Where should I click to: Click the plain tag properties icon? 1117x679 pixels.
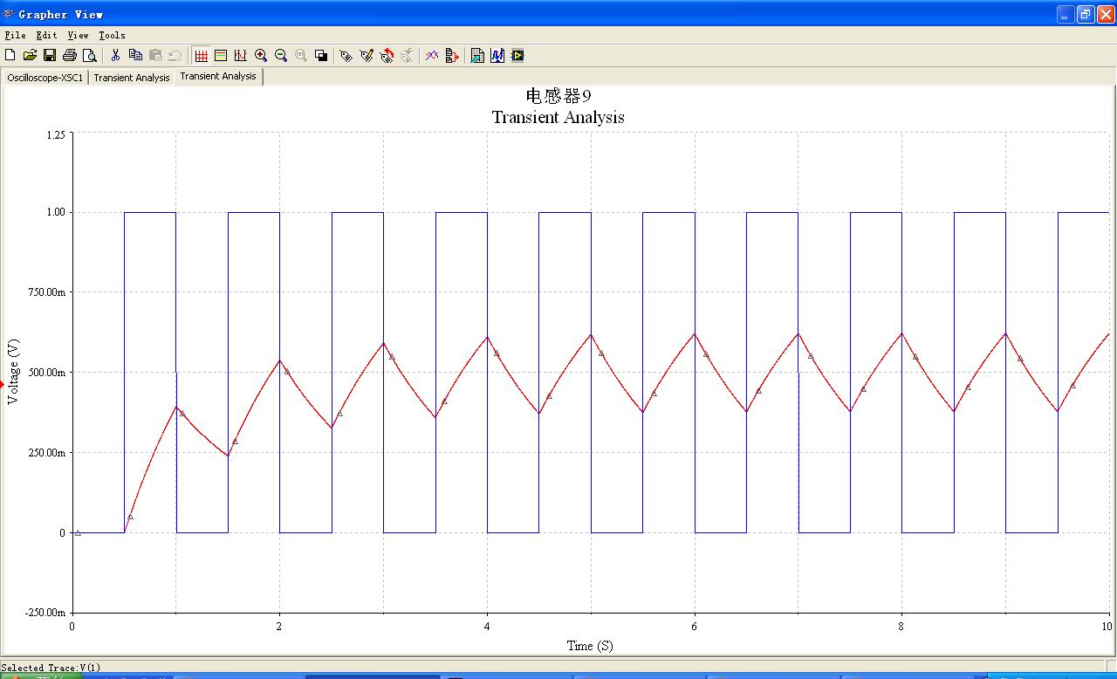346,55
